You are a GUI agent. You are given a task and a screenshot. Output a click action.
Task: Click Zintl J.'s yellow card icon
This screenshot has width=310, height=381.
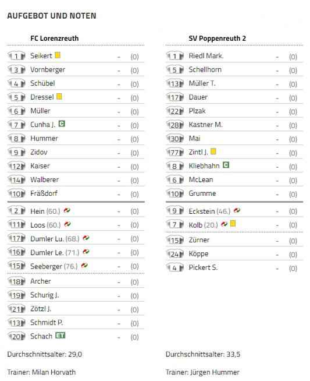click(x=213, y=151)
